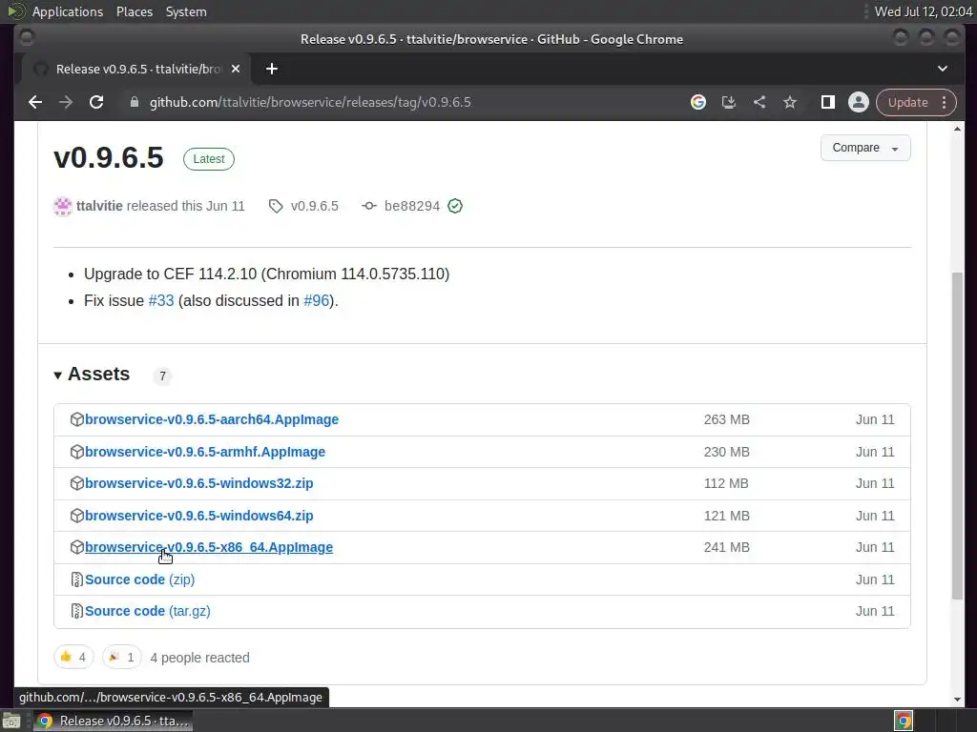Download browservice x86_64 AppImage
This screenshot has height=732, width=977.
[209, 547]
